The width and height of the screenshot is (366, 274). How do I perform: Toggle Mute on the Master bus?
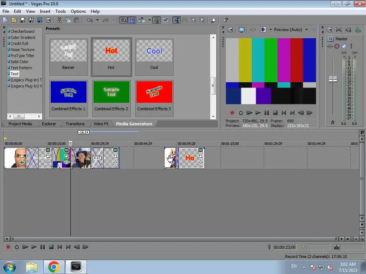point(344,46)
